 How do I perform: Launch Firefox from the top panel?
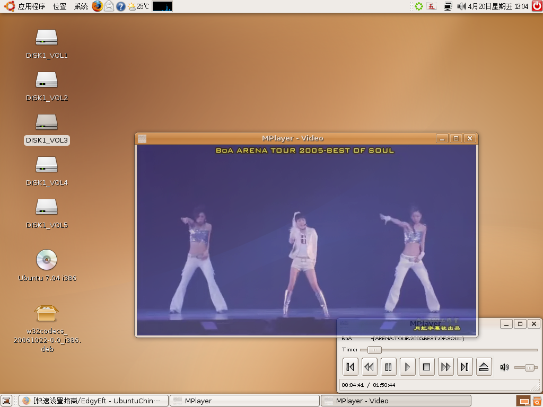98,6
